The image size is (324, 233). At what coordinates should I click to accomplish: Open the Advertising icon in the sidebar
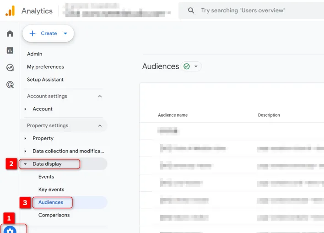tap(10, 85)
